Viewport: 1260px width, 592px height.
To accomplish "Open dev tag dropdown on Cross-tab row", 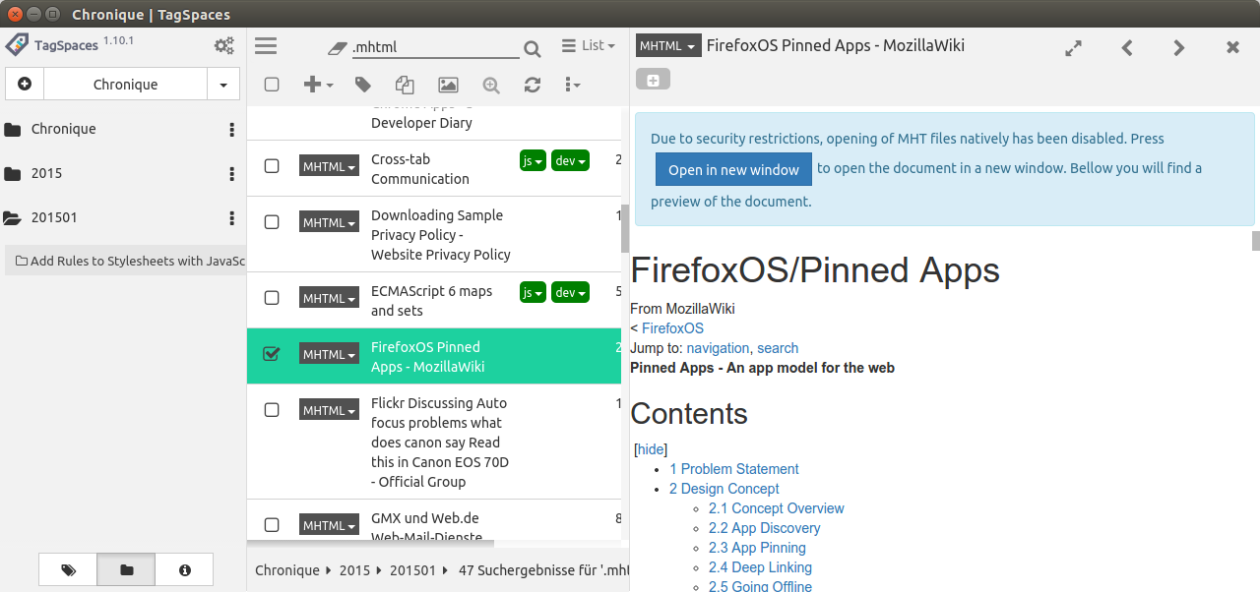I will 570,159.
